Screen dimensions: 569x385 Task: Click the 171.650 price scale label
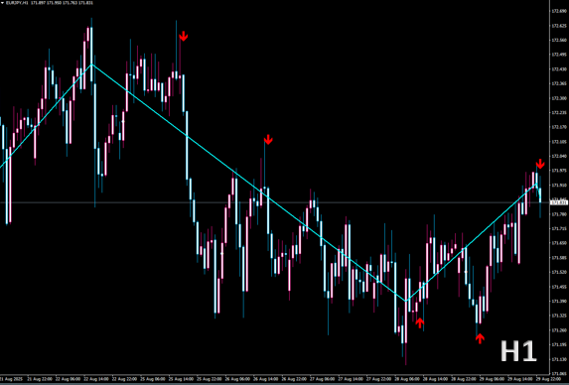point(559,243)
